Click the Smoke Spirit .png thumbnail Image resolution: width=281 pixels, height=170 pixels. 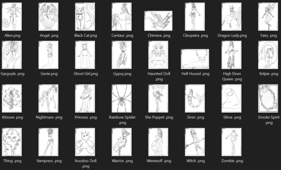point(268,99)
